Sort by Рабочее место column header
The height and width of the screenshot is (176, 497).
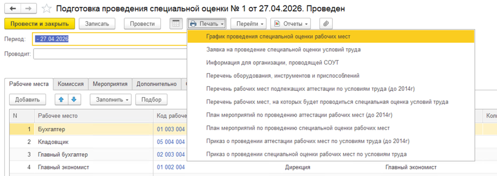pyautogui.click(x=94, y=116)
